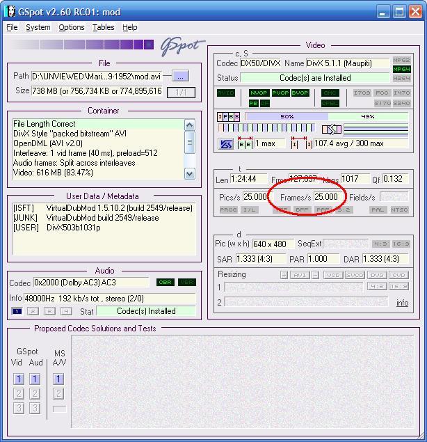Image resolution: width=427 pixels, height=442 pixels.
Task: Click the Resizing plus button
Action: coord(284,275)
